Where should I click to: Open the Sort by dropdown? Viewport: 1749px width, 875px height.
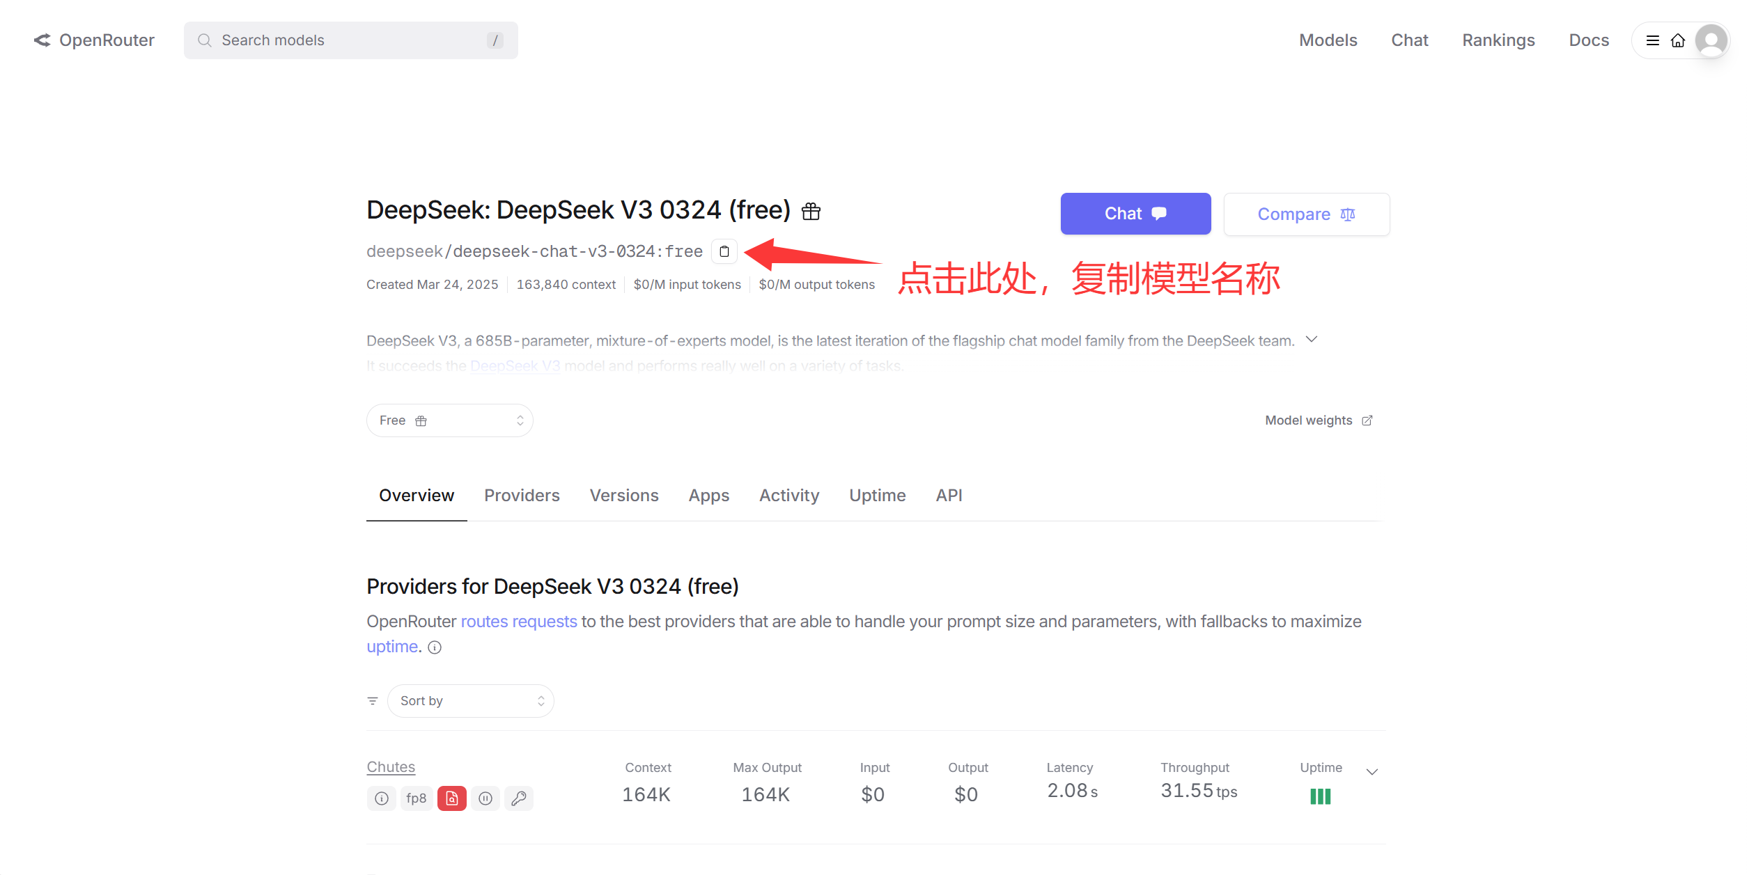coord(471,701)
